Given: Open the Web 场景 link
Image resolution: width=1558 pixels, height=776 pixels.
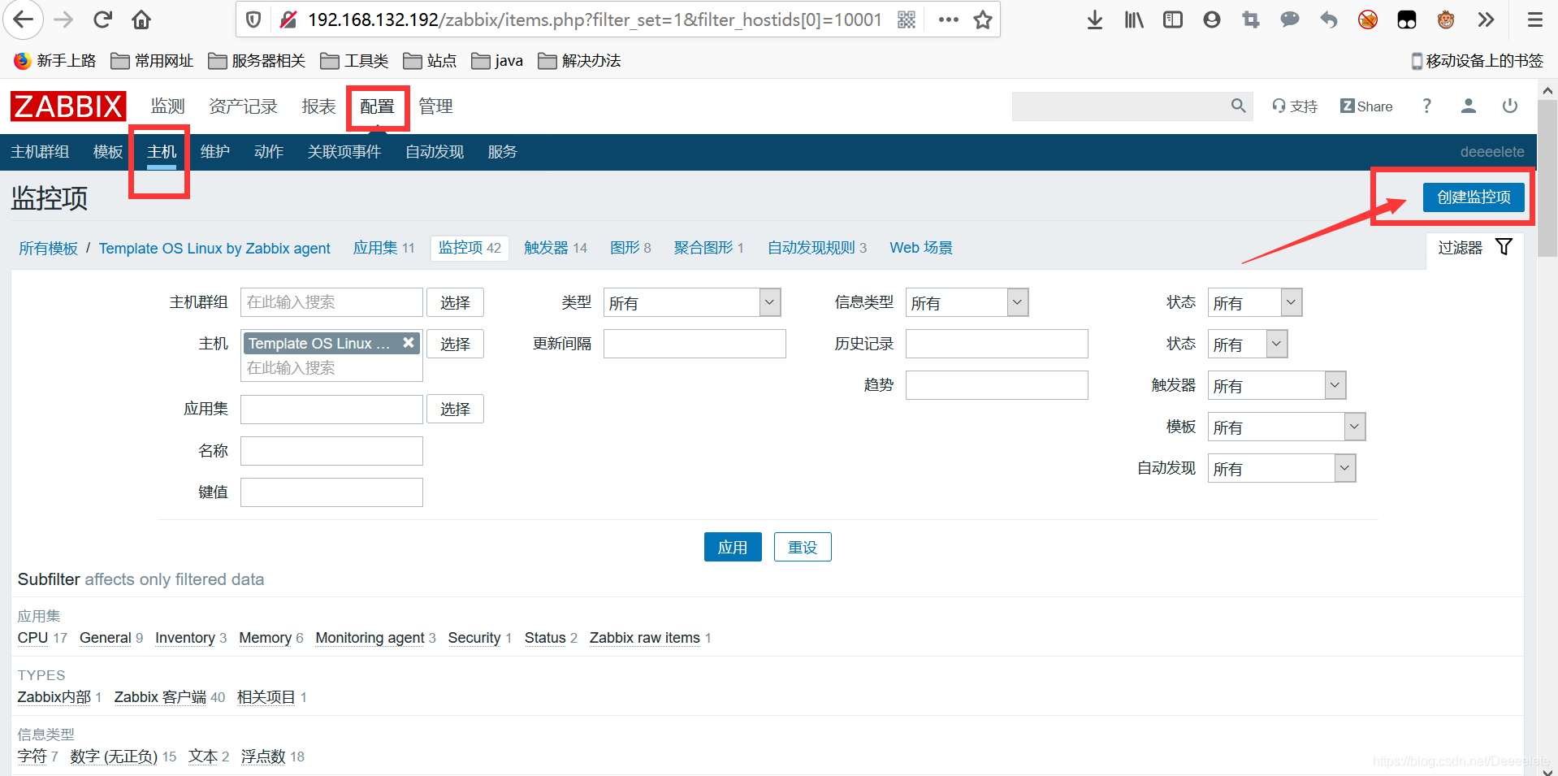Looking at the screenshot, I should (x=921, y=248).
